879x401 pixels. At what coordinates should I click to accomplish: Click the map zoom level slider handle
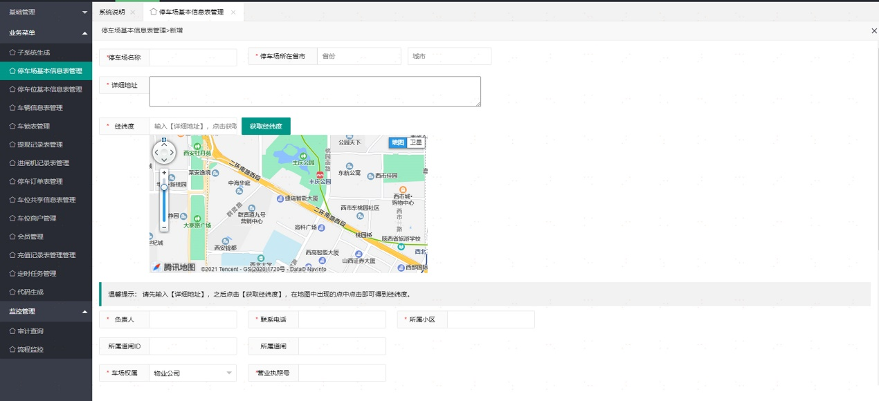coord(164,187)
